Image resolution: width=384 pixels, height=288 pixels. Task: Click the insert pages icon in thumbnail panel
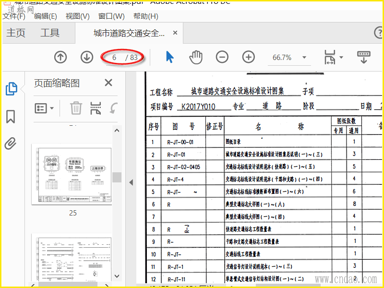point(96,108)
